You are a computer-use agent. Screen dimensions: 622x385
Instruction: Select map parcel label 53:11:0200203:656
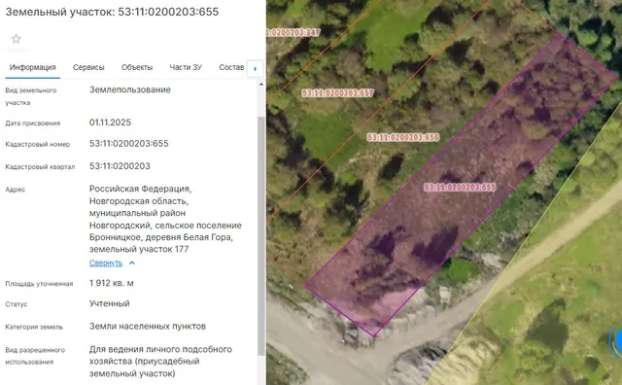coord(403,137)
